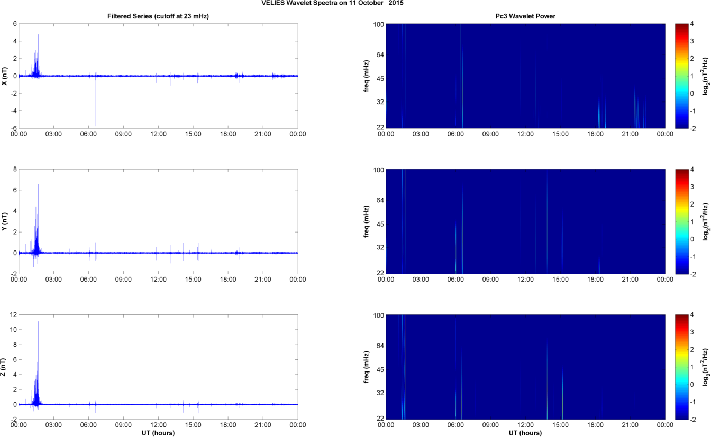The width and height of the screenshot is (711, 437).
Task: Click the "UT (hours)" label under the Z spectrogram
Action: (x=525, y=433)
